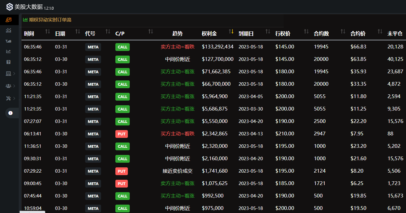Image resolution: width=406 pixels, height=213 pixels.
Task: Open the bar chart analytics sidebar icon
Action: click(x=8, y=30)
